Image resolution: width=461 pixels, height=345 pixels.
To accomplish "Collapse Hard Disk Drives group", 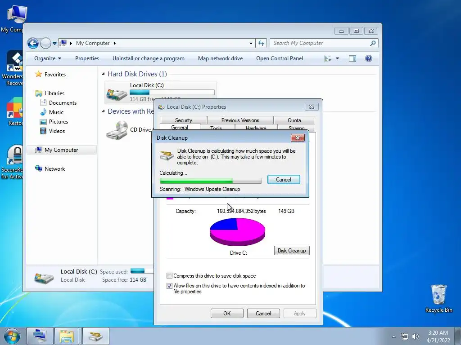I will (103, 74).
